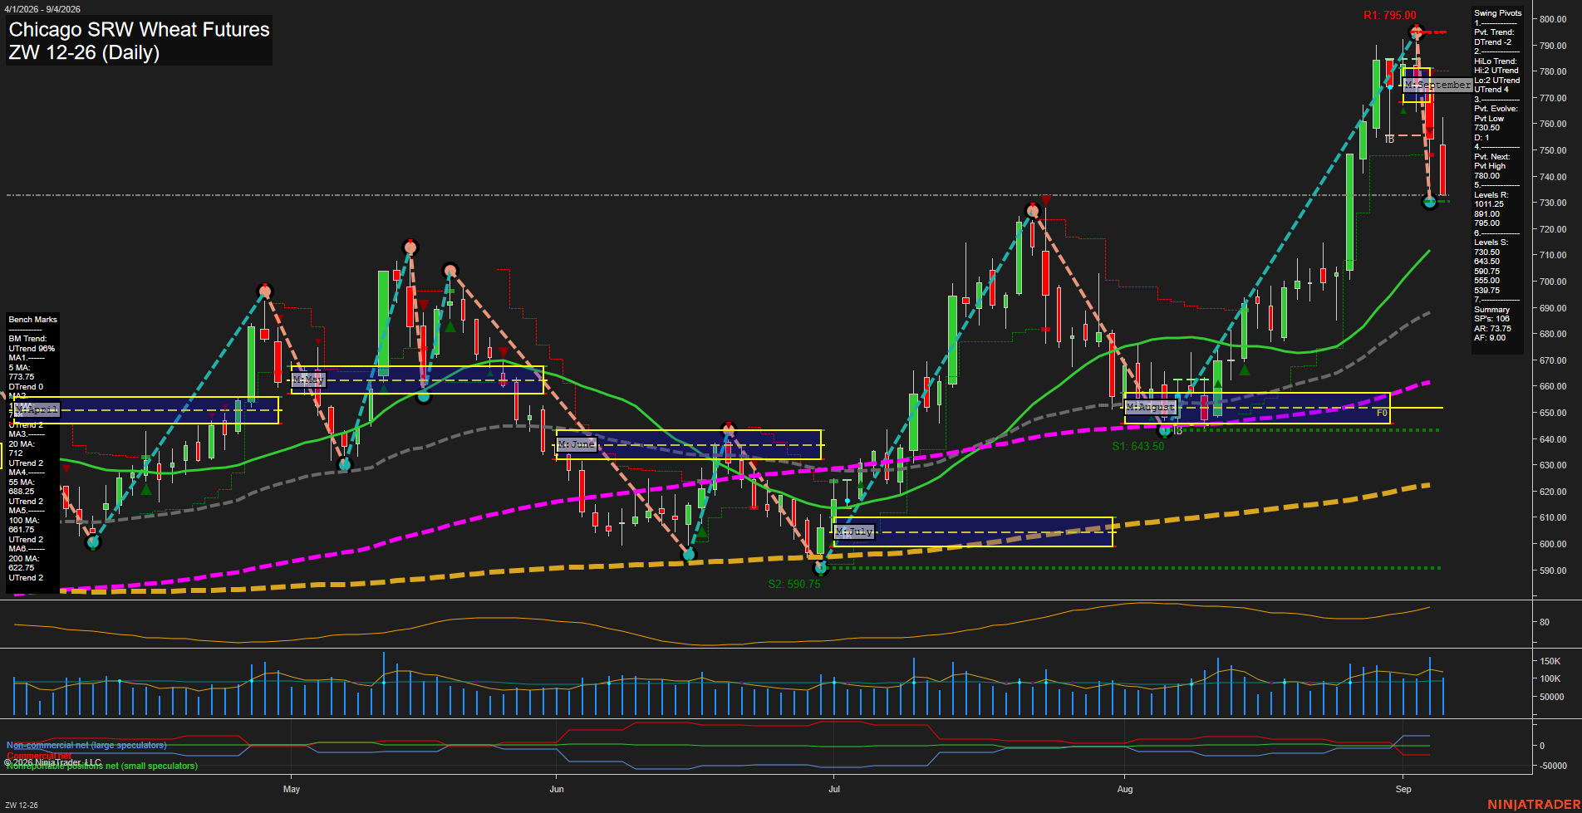Click the 700.00 price axis label
Viewport: 1582px width, 813px height.
1552,282
